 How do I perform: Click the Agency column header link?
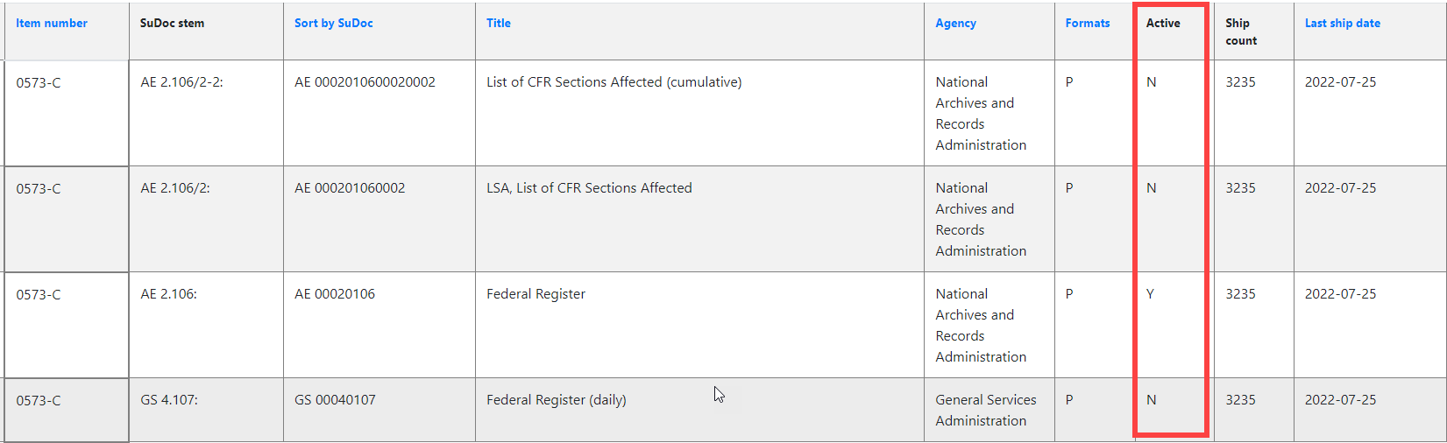955,24
